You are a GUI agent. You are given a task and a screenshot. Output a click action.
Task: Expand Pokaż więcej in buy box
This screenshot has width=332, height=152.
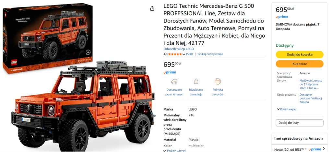pyautogui.click(x=287, y=109)
